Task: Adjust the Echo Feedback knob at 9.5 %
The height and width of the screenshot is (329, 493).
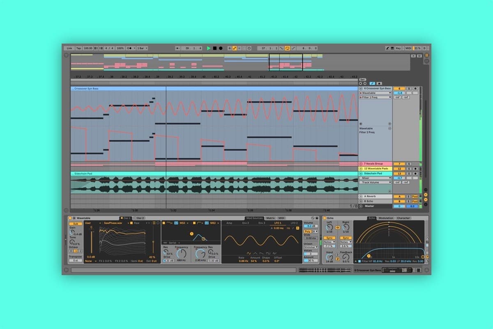Action: (x=346, y=257)
